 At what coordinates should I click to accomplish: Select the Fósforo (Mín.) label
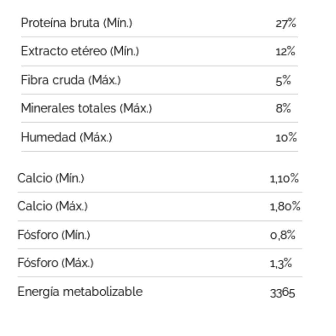tap(54, 235)
